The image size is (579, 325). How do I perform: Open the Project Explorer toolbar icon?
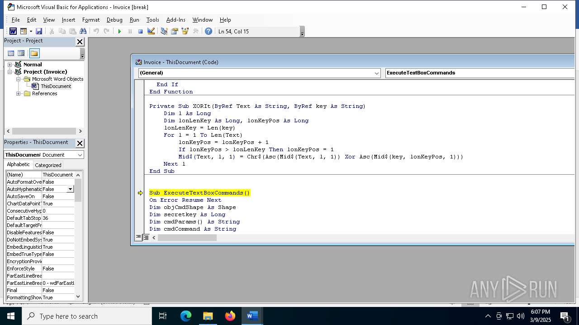(164, 31)
